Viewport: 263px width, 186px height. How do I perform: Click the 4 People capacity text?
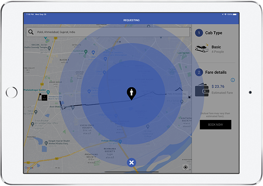point(217,52)
